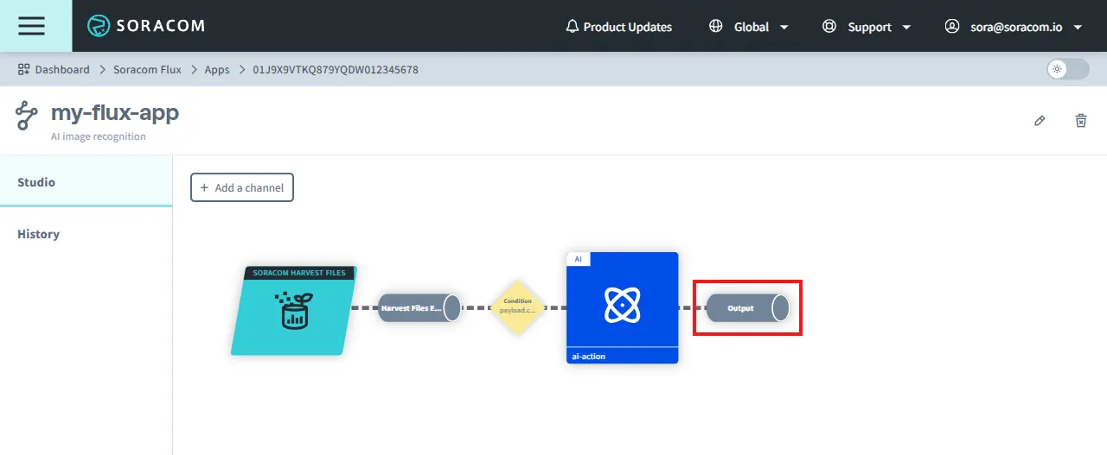Select the Condition diamond node

[x=518, y=306]
